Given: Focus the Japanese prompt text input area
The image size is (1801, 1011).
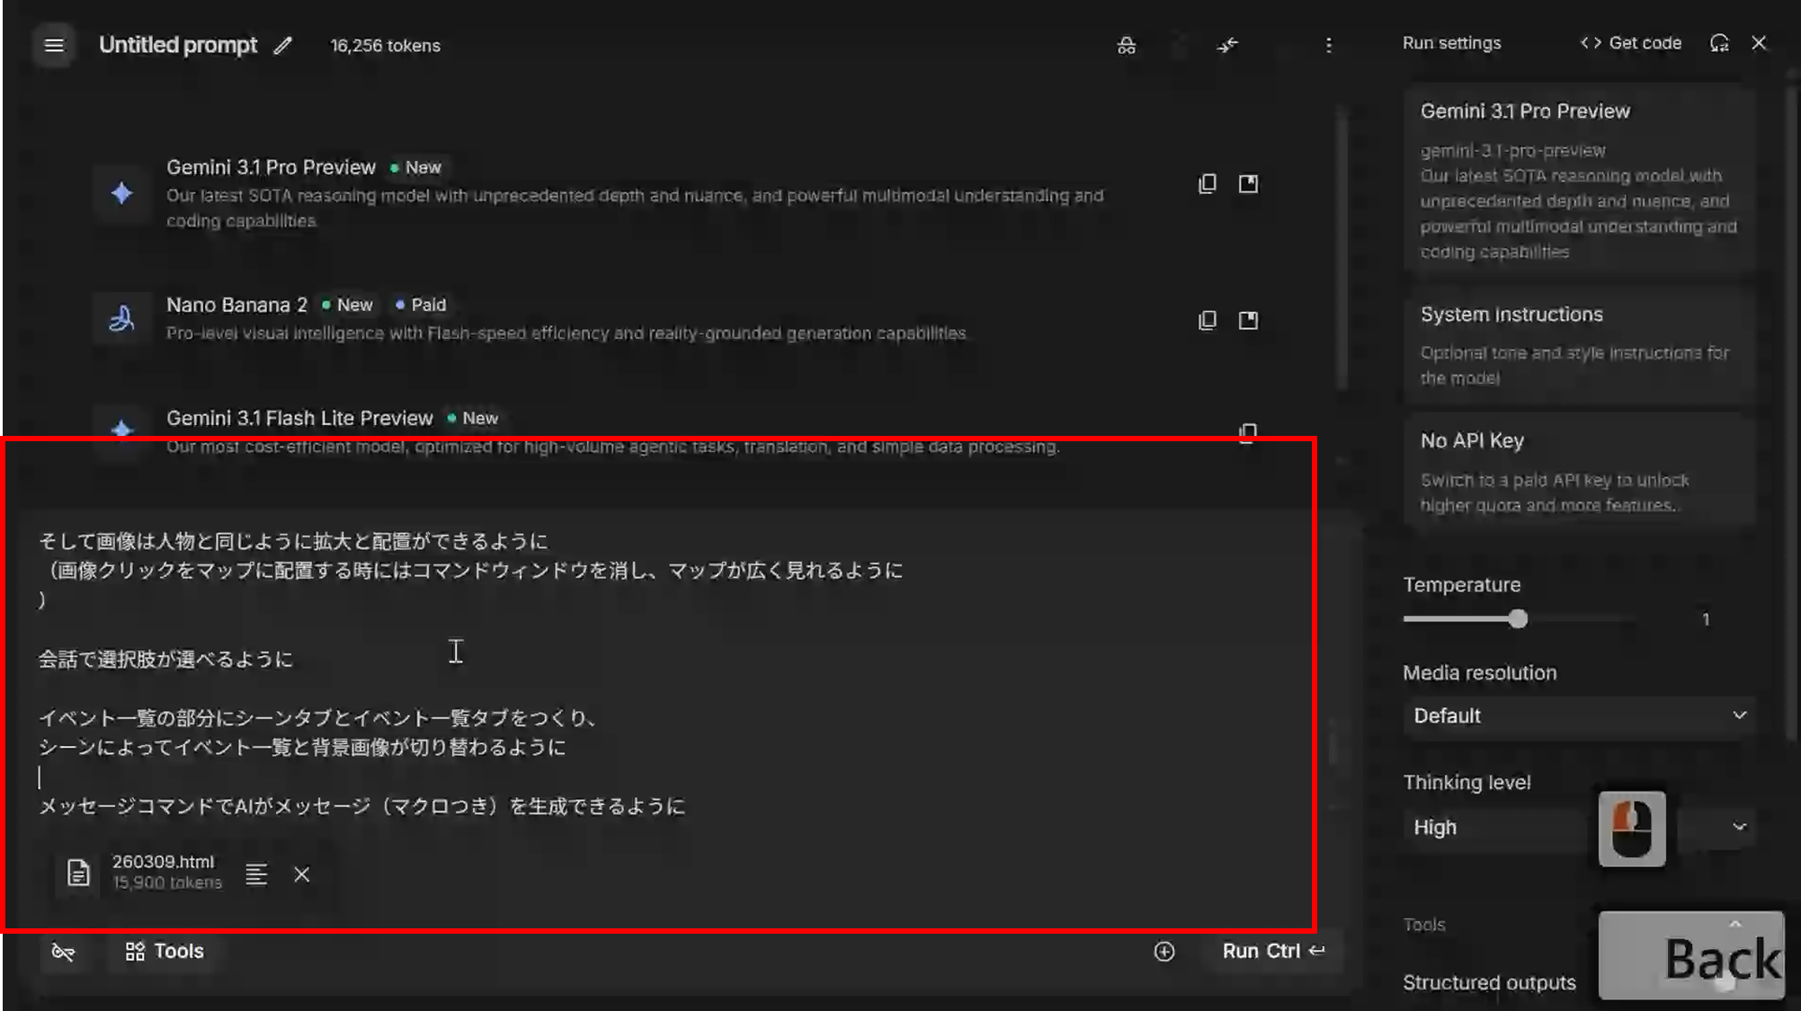Looking at the screenshot, I should 674,674.
